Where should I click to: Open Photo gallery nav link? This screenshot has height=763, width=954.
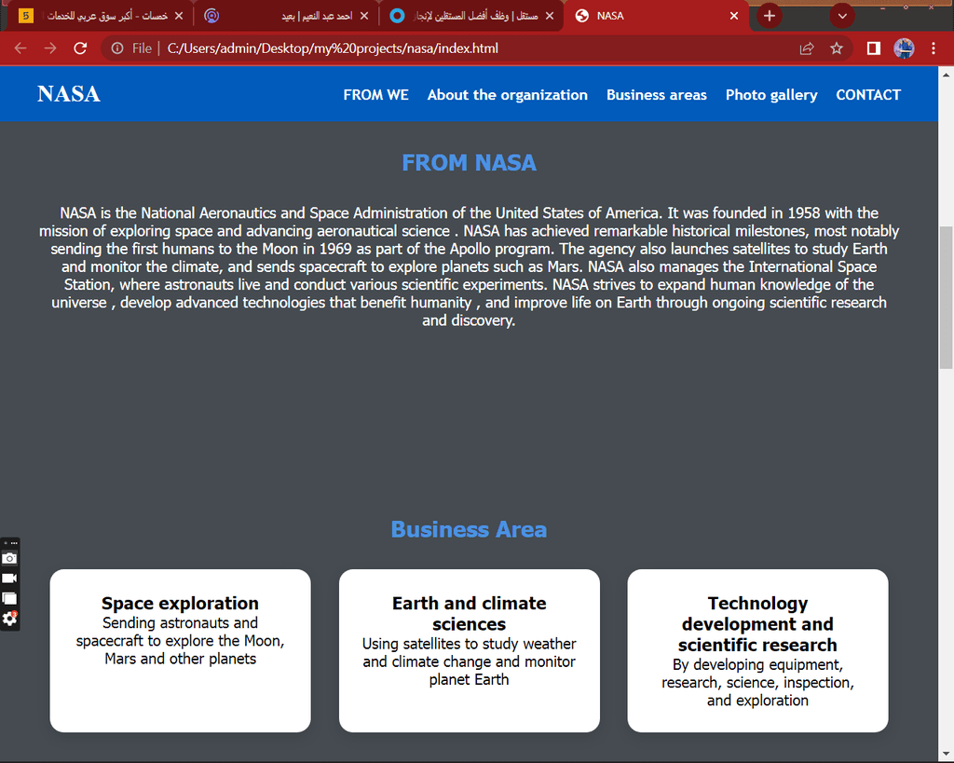click(771, 95)
